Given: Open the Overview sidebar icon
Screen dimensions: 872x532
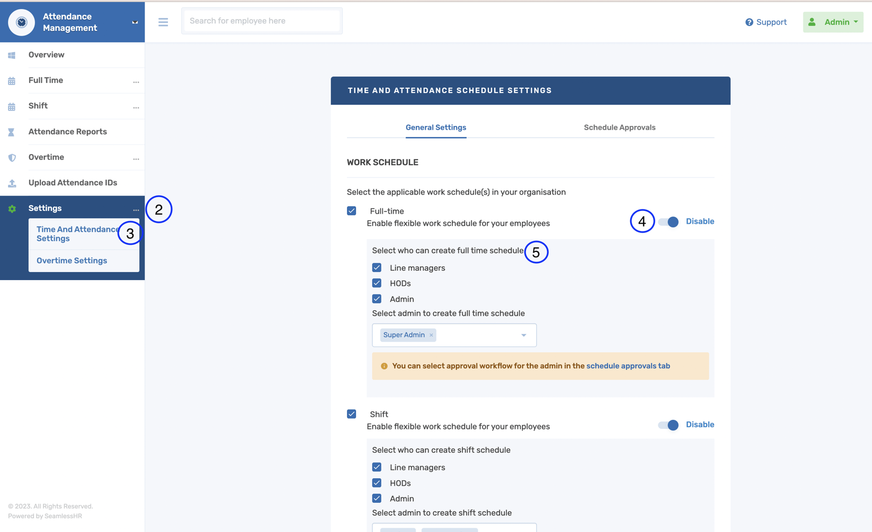Looking at the screenshot, I should 12,55.
